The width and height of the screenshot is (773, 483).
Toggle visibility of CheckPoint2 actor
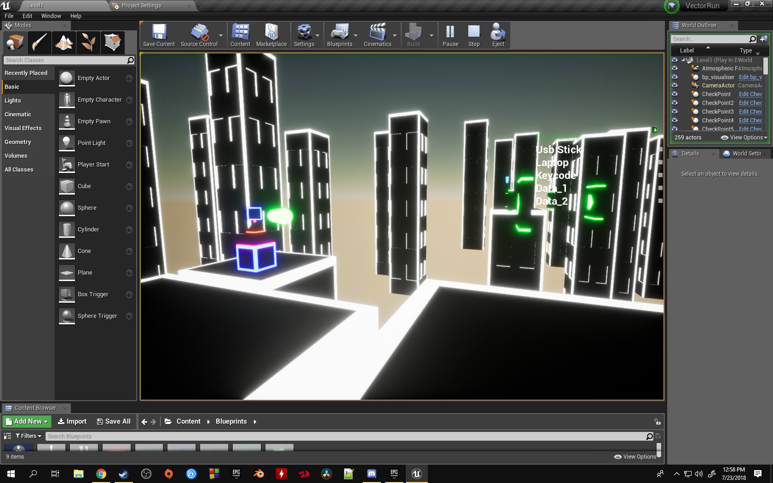675,103
